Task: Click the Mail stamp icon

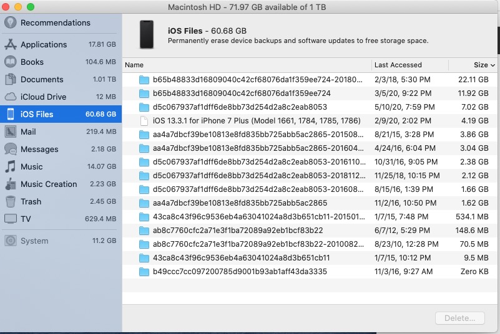Action: pos(10,131)
